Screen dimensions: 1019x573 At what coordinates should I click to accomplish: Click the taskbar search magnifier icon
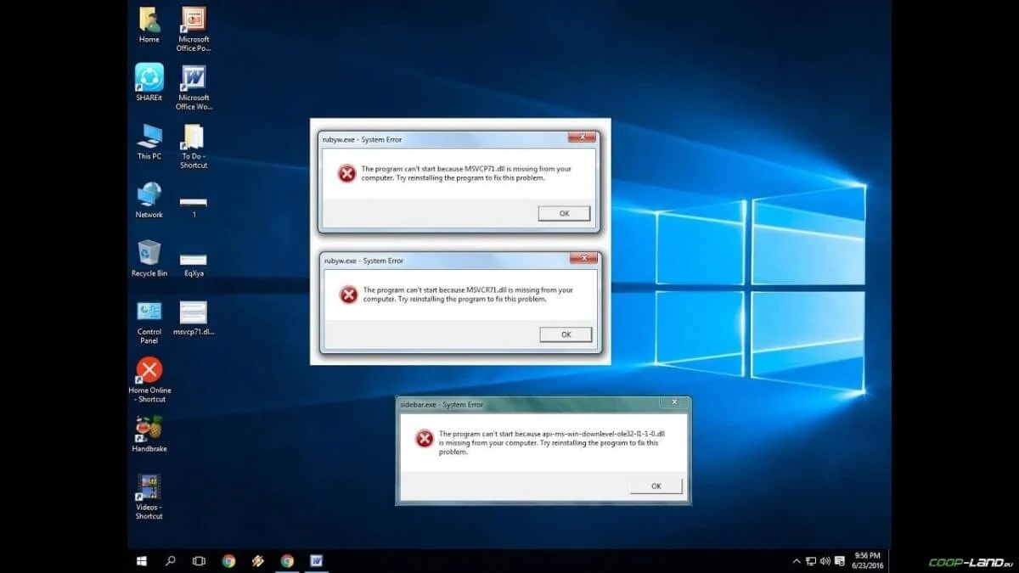point(171,561)
